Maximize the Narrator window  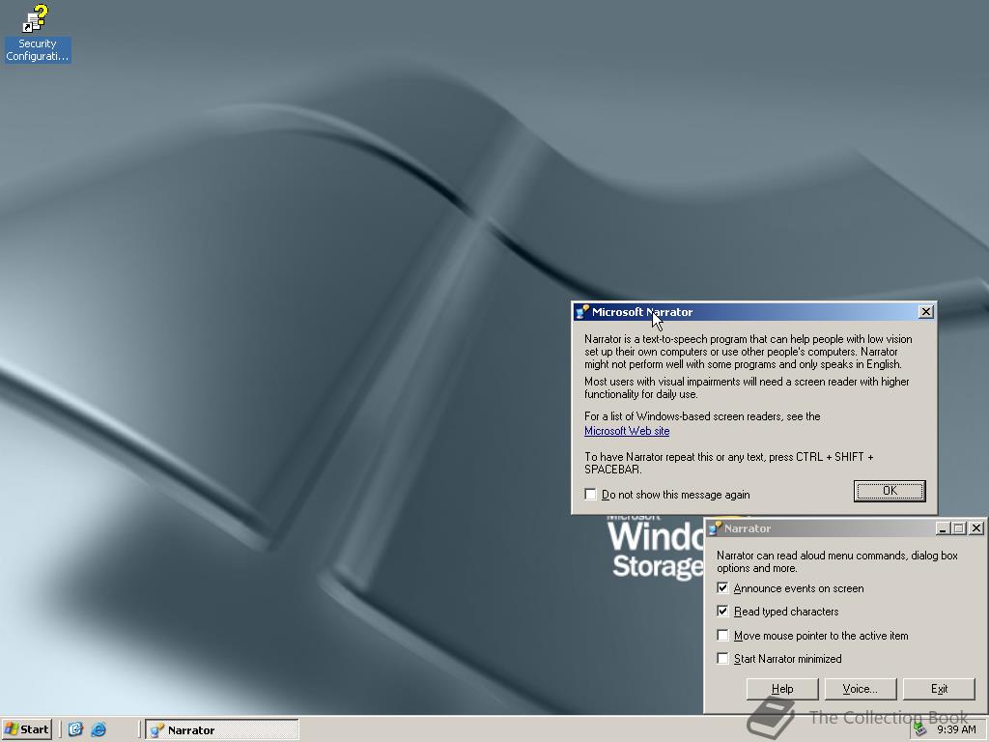coord(959,528)
